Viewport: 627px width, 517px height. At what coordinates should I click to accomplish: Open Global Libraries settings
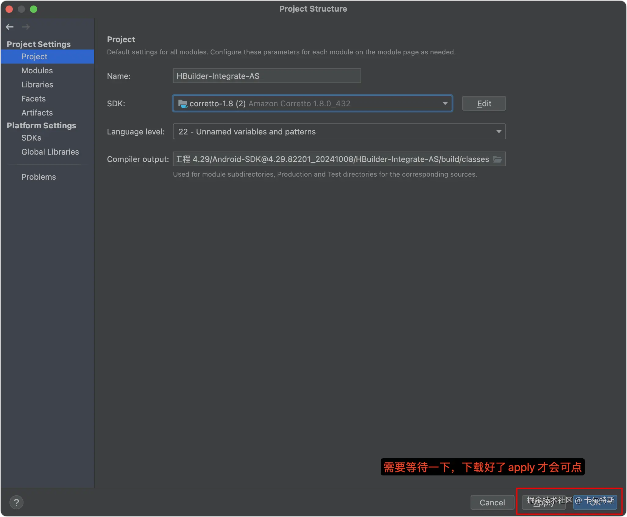pos(50,152)
